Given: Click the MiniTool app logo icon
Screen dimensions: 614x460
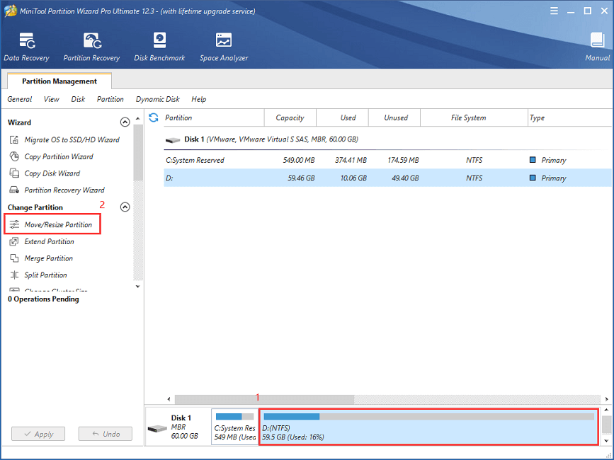Looking at the screenshot, I should tap(10, 11).
